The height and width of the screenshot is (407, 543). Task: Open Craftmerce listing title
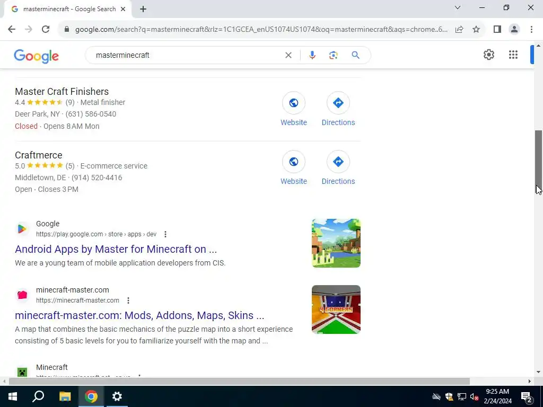coord(38,155)
